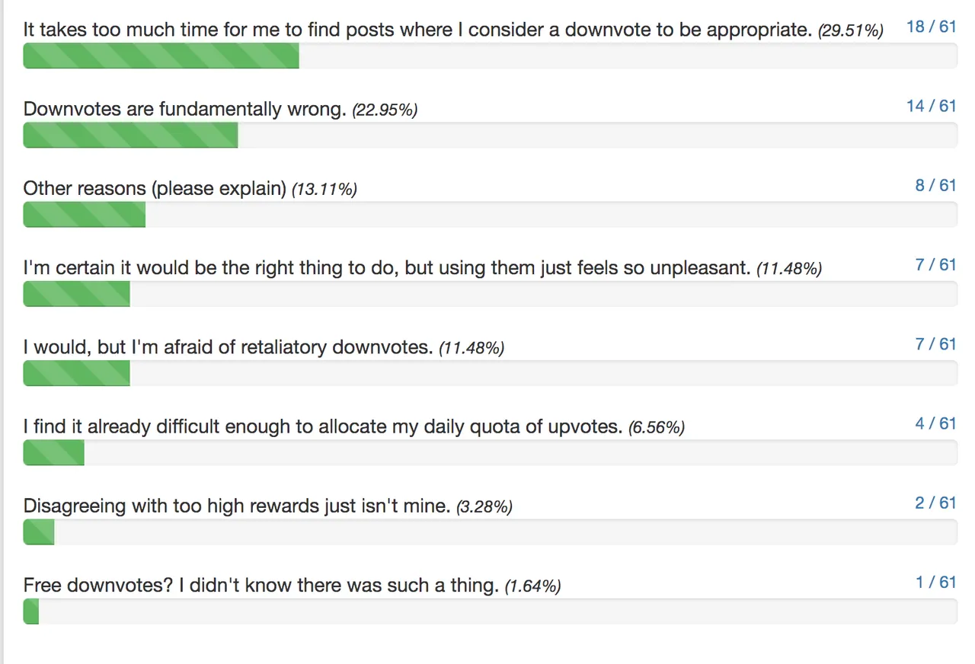Open the 8 / 61 voters link

point(935,185)
